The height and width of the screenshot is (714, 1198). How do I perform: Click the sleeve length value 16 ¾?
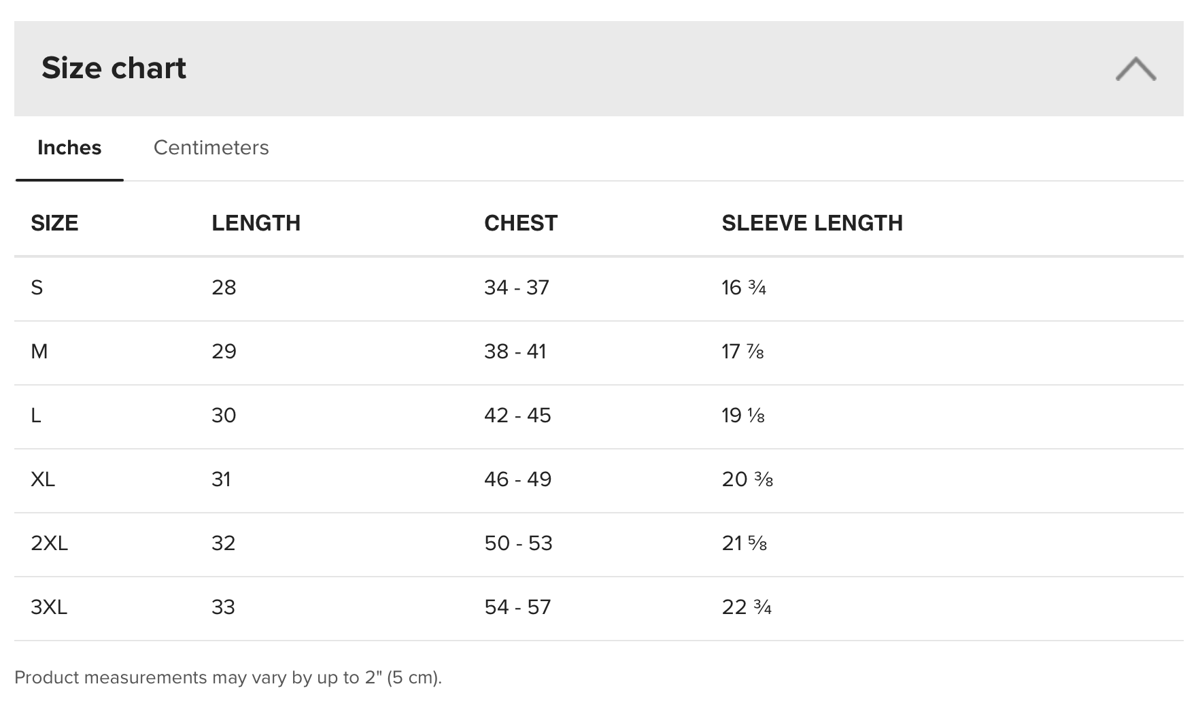(744, 288)
